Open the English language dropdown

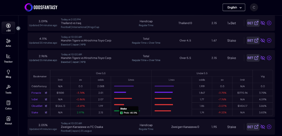click(233, 7)
